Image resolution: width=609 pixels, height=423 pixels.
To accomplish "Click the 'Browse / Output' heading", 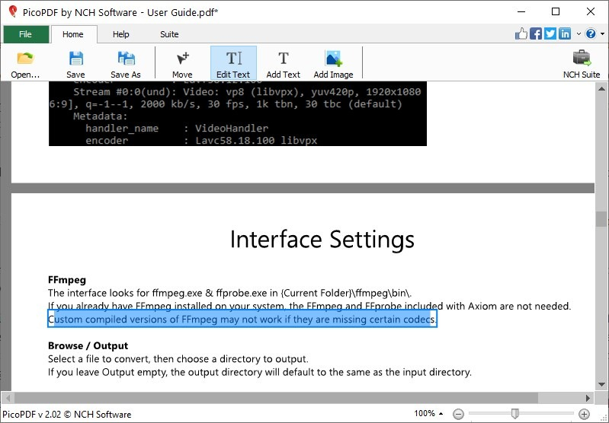I will (x=88, y=345).
